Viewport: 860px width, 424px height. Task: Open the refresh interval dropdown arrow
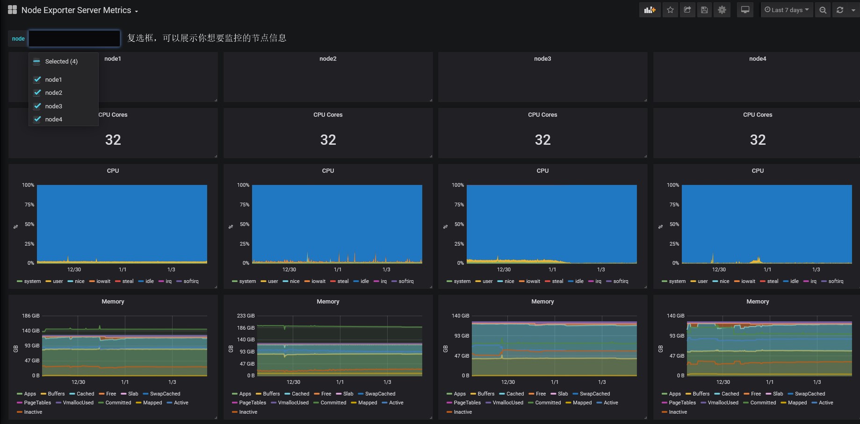coord(853,10)
